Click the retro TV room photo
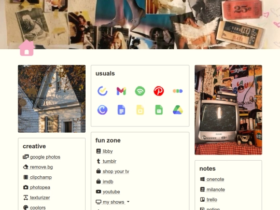The width and height of the screenshot is (280, 210). [228, 110]
